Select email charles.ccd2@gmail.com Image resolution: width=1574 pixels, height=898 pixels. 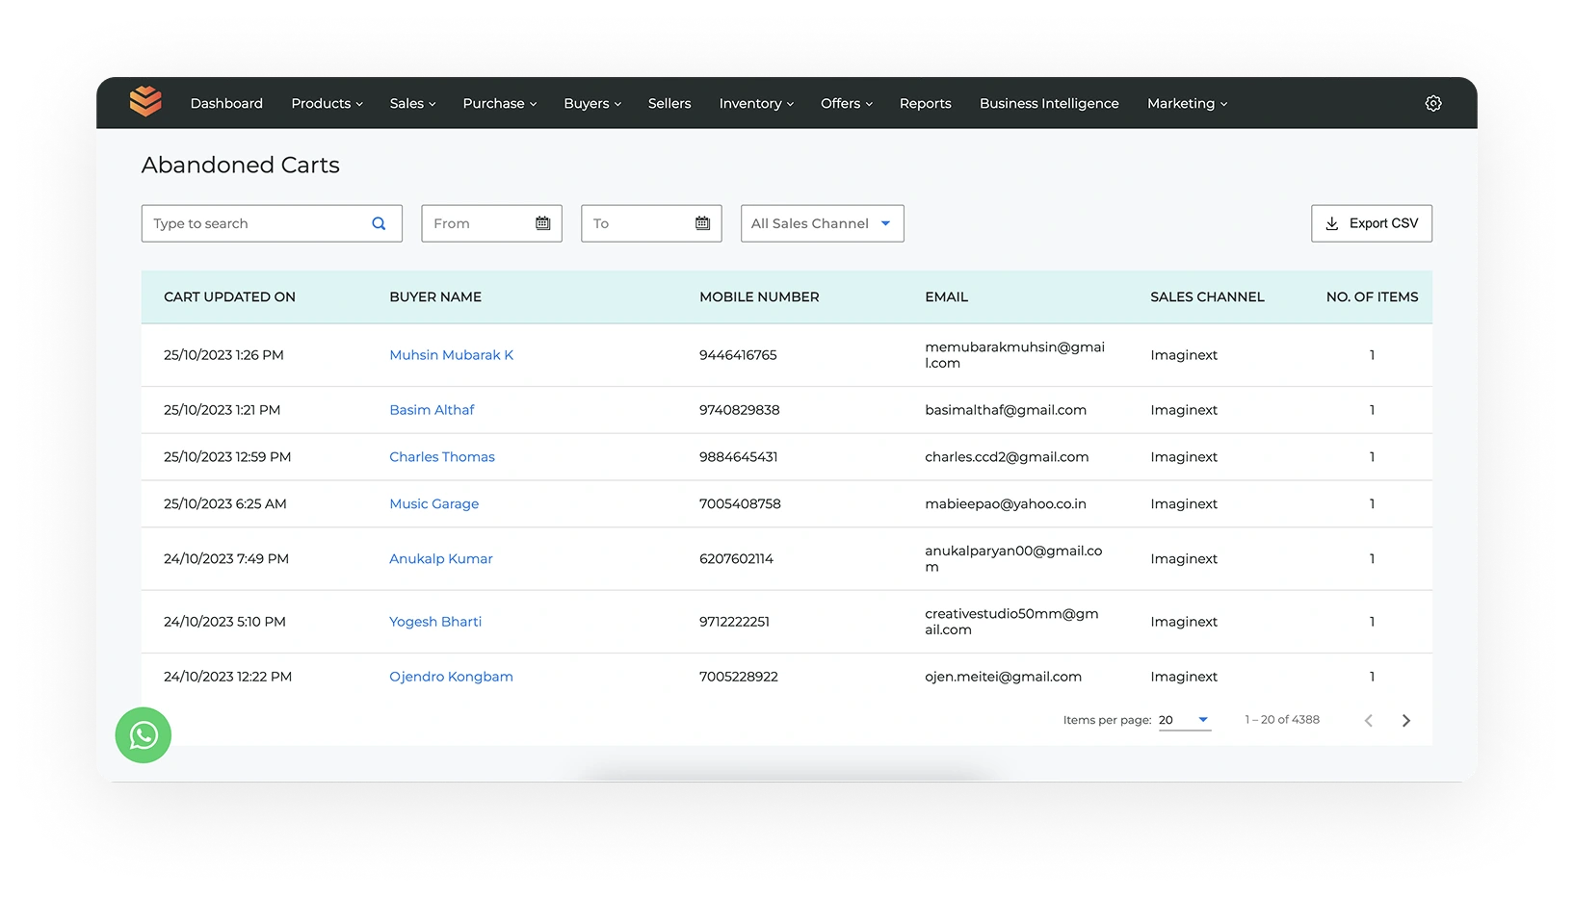(1007, 457)
